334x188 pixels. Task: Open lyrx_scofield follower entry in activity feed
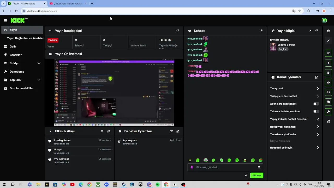[x=80, y=161]
